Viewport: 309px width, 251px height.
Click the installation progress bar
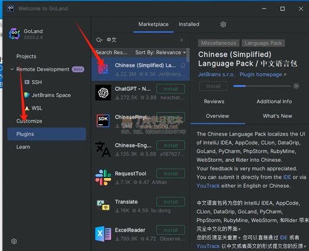pyautogui.click(x=262, y=86)
